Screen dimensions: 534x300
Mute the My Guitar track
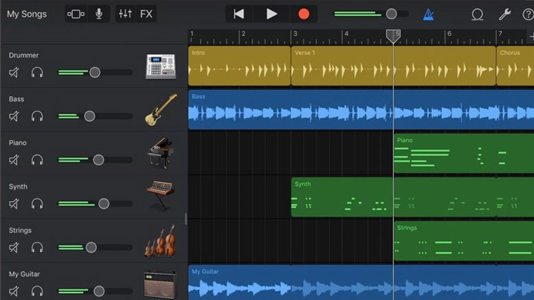click(x=14, y=291)
